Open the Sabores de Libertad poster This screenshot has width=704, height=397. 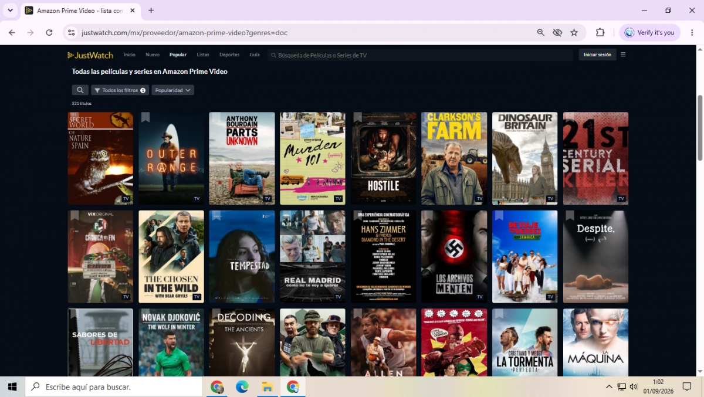pyautogui.click(x=100, y=342)
